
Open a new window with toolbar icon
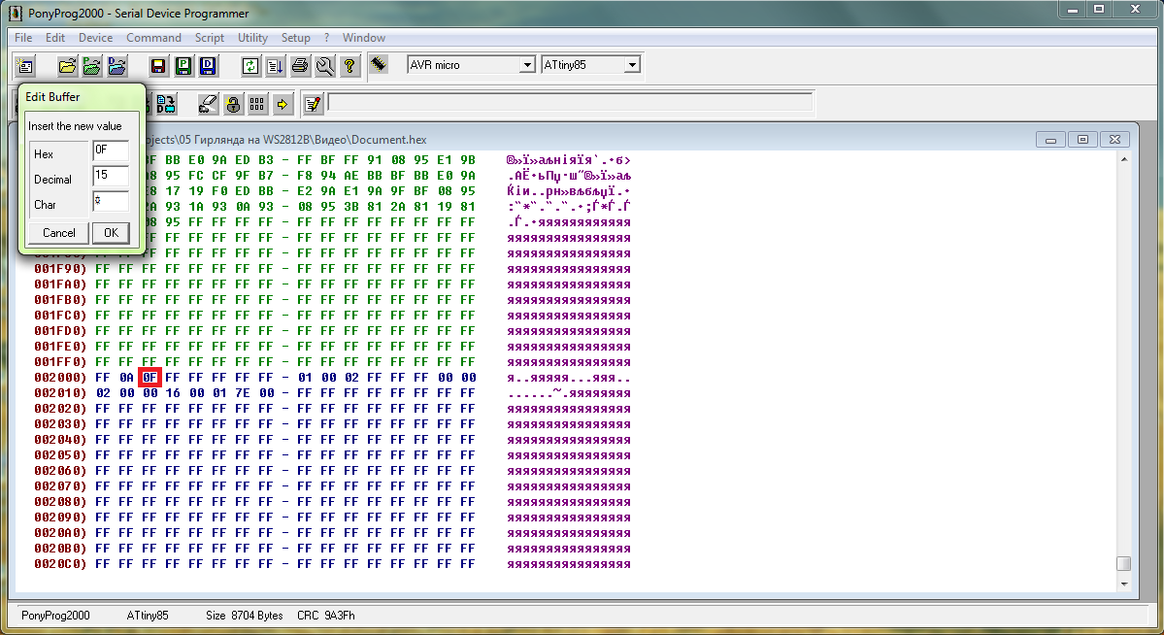click(25, 66)
